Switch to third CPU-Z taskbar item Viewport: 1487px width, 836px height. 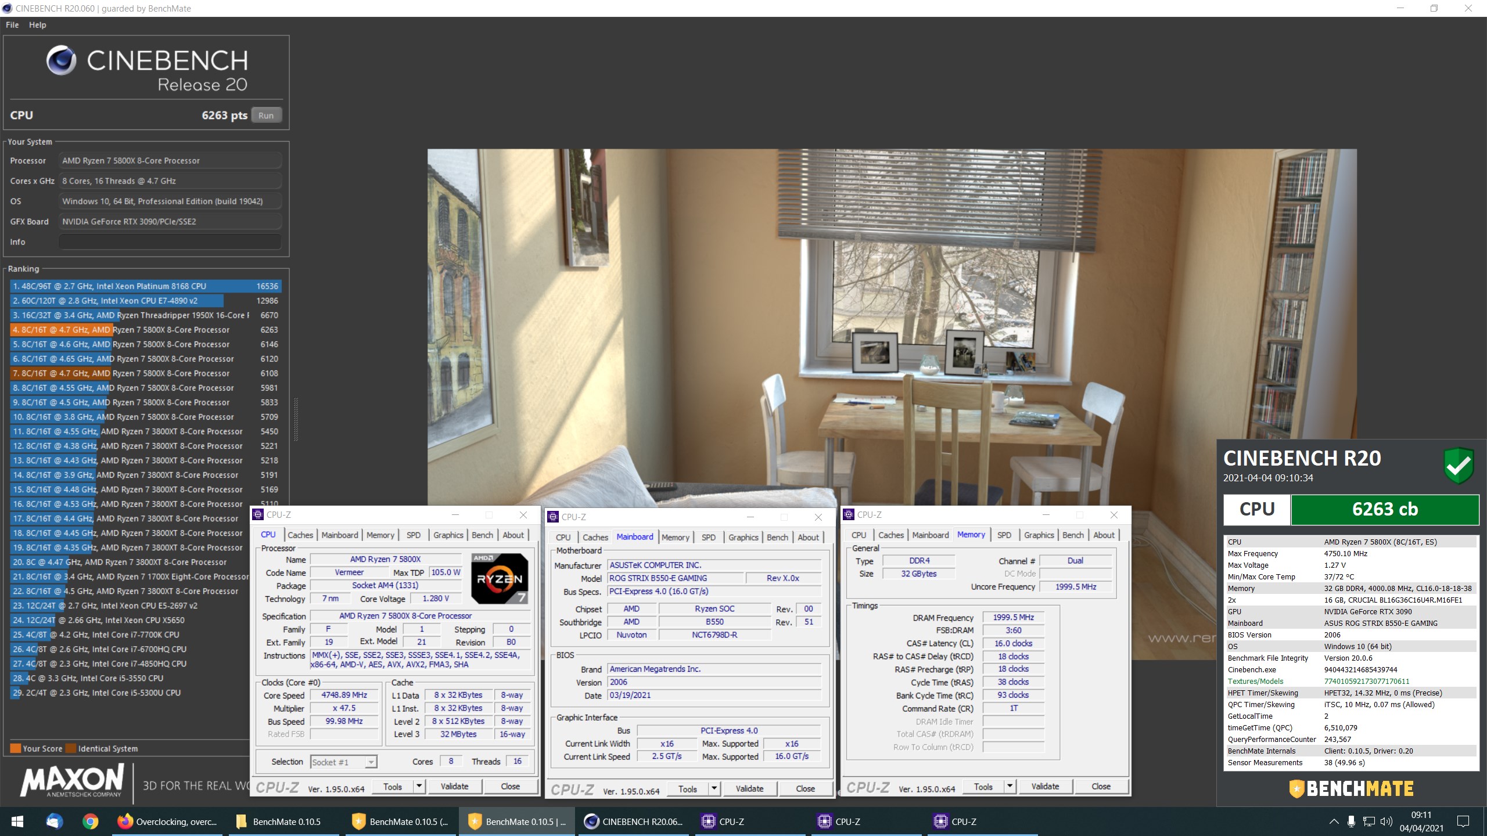pyautogui.click(x=983, y=821)
